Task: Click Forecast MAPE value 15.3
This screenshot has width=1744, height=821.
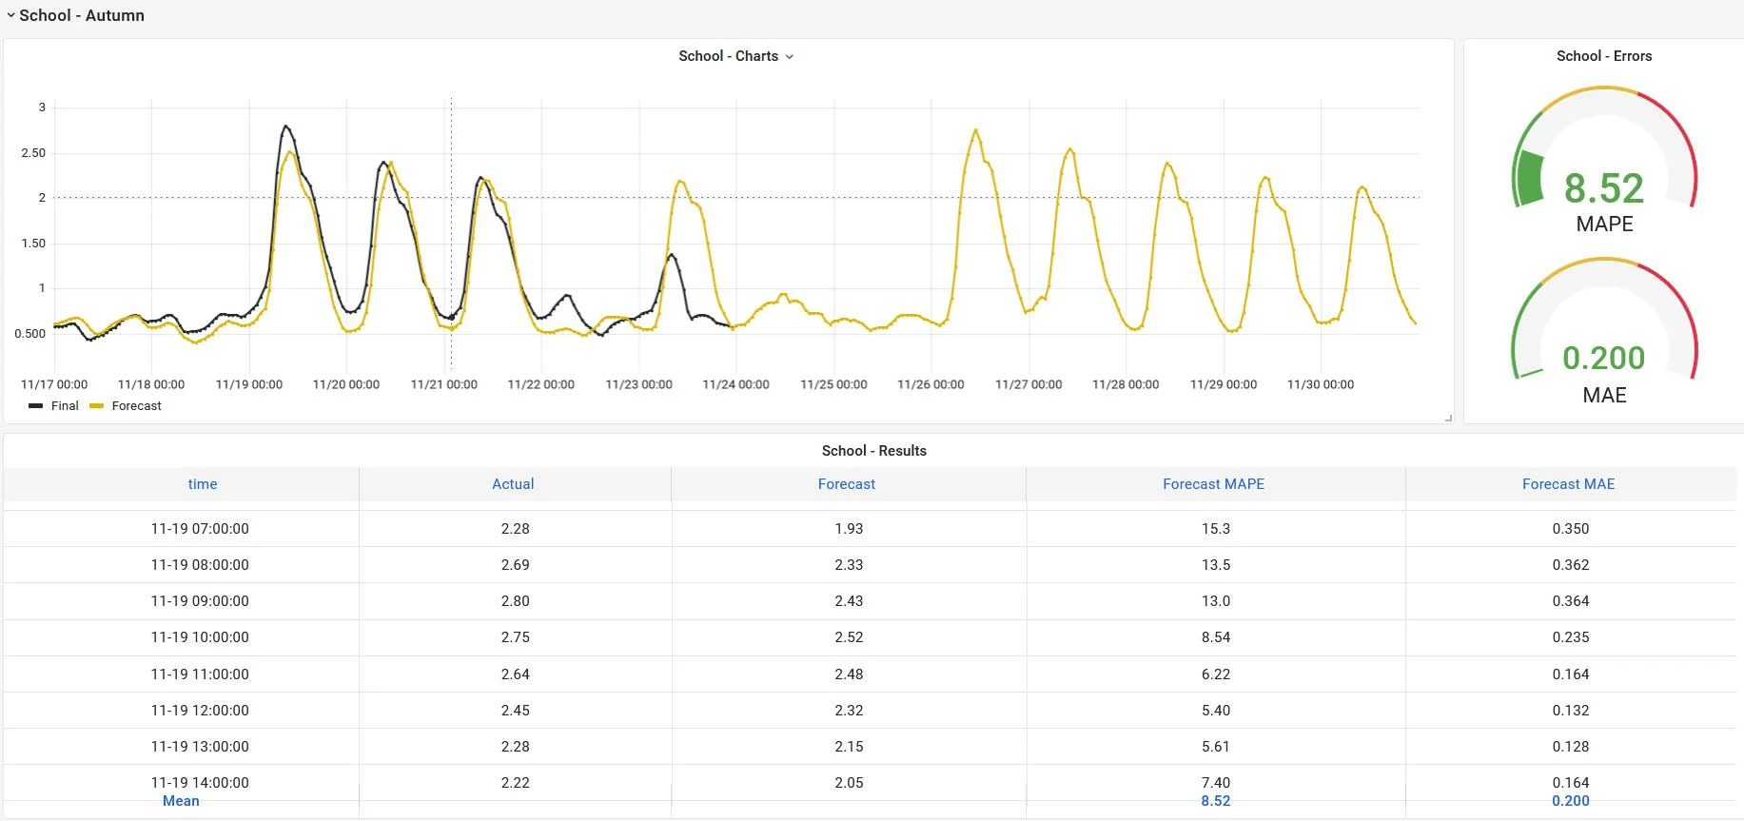Action: point(1216,529)
